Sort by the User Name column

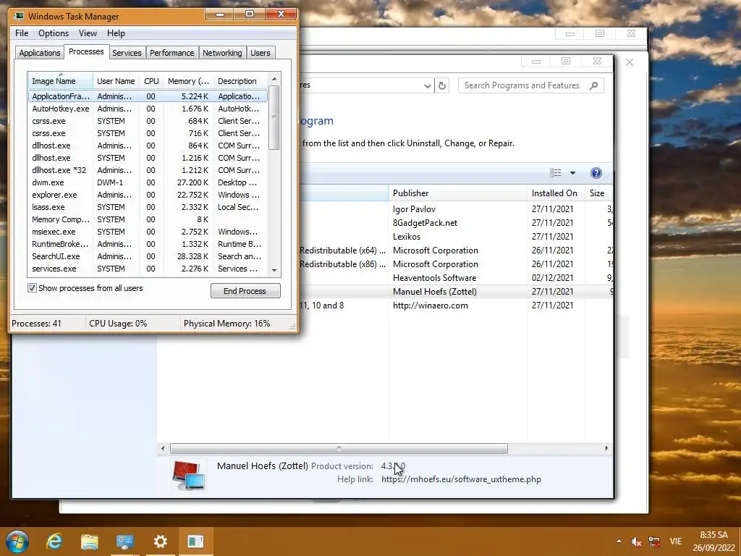tap(116, 81)
